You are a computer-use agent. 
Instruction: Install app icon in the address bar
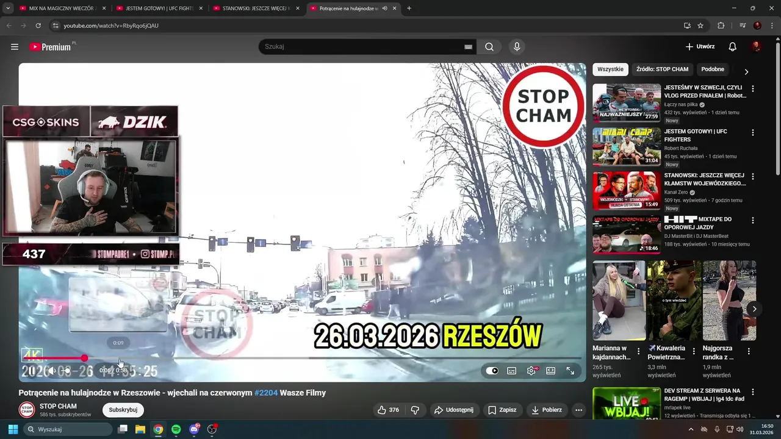click(x=687, y=26)
